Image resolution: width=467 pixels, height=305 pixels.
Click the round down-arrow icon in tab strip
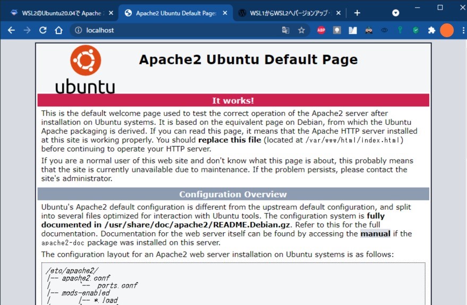pos(395,13)
